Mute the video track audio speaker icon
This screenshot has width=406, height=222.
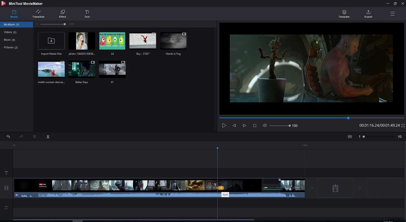[17, 195]
